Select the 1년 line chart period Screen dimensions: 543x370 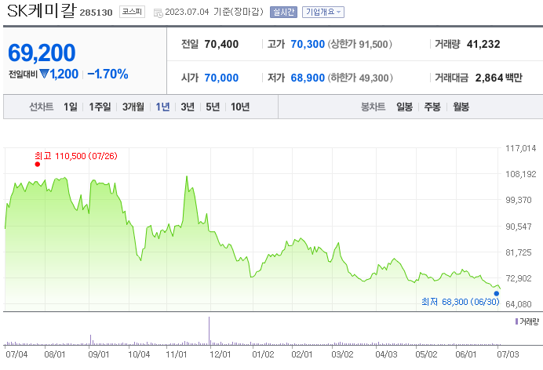pos(162,107)
